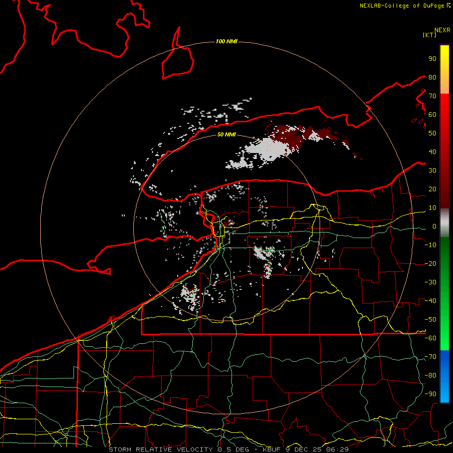Image resolution: width=453 pixels, height=453 pixels.
Task: Click the 50 value on velocity scale
Action: point(432,133)
